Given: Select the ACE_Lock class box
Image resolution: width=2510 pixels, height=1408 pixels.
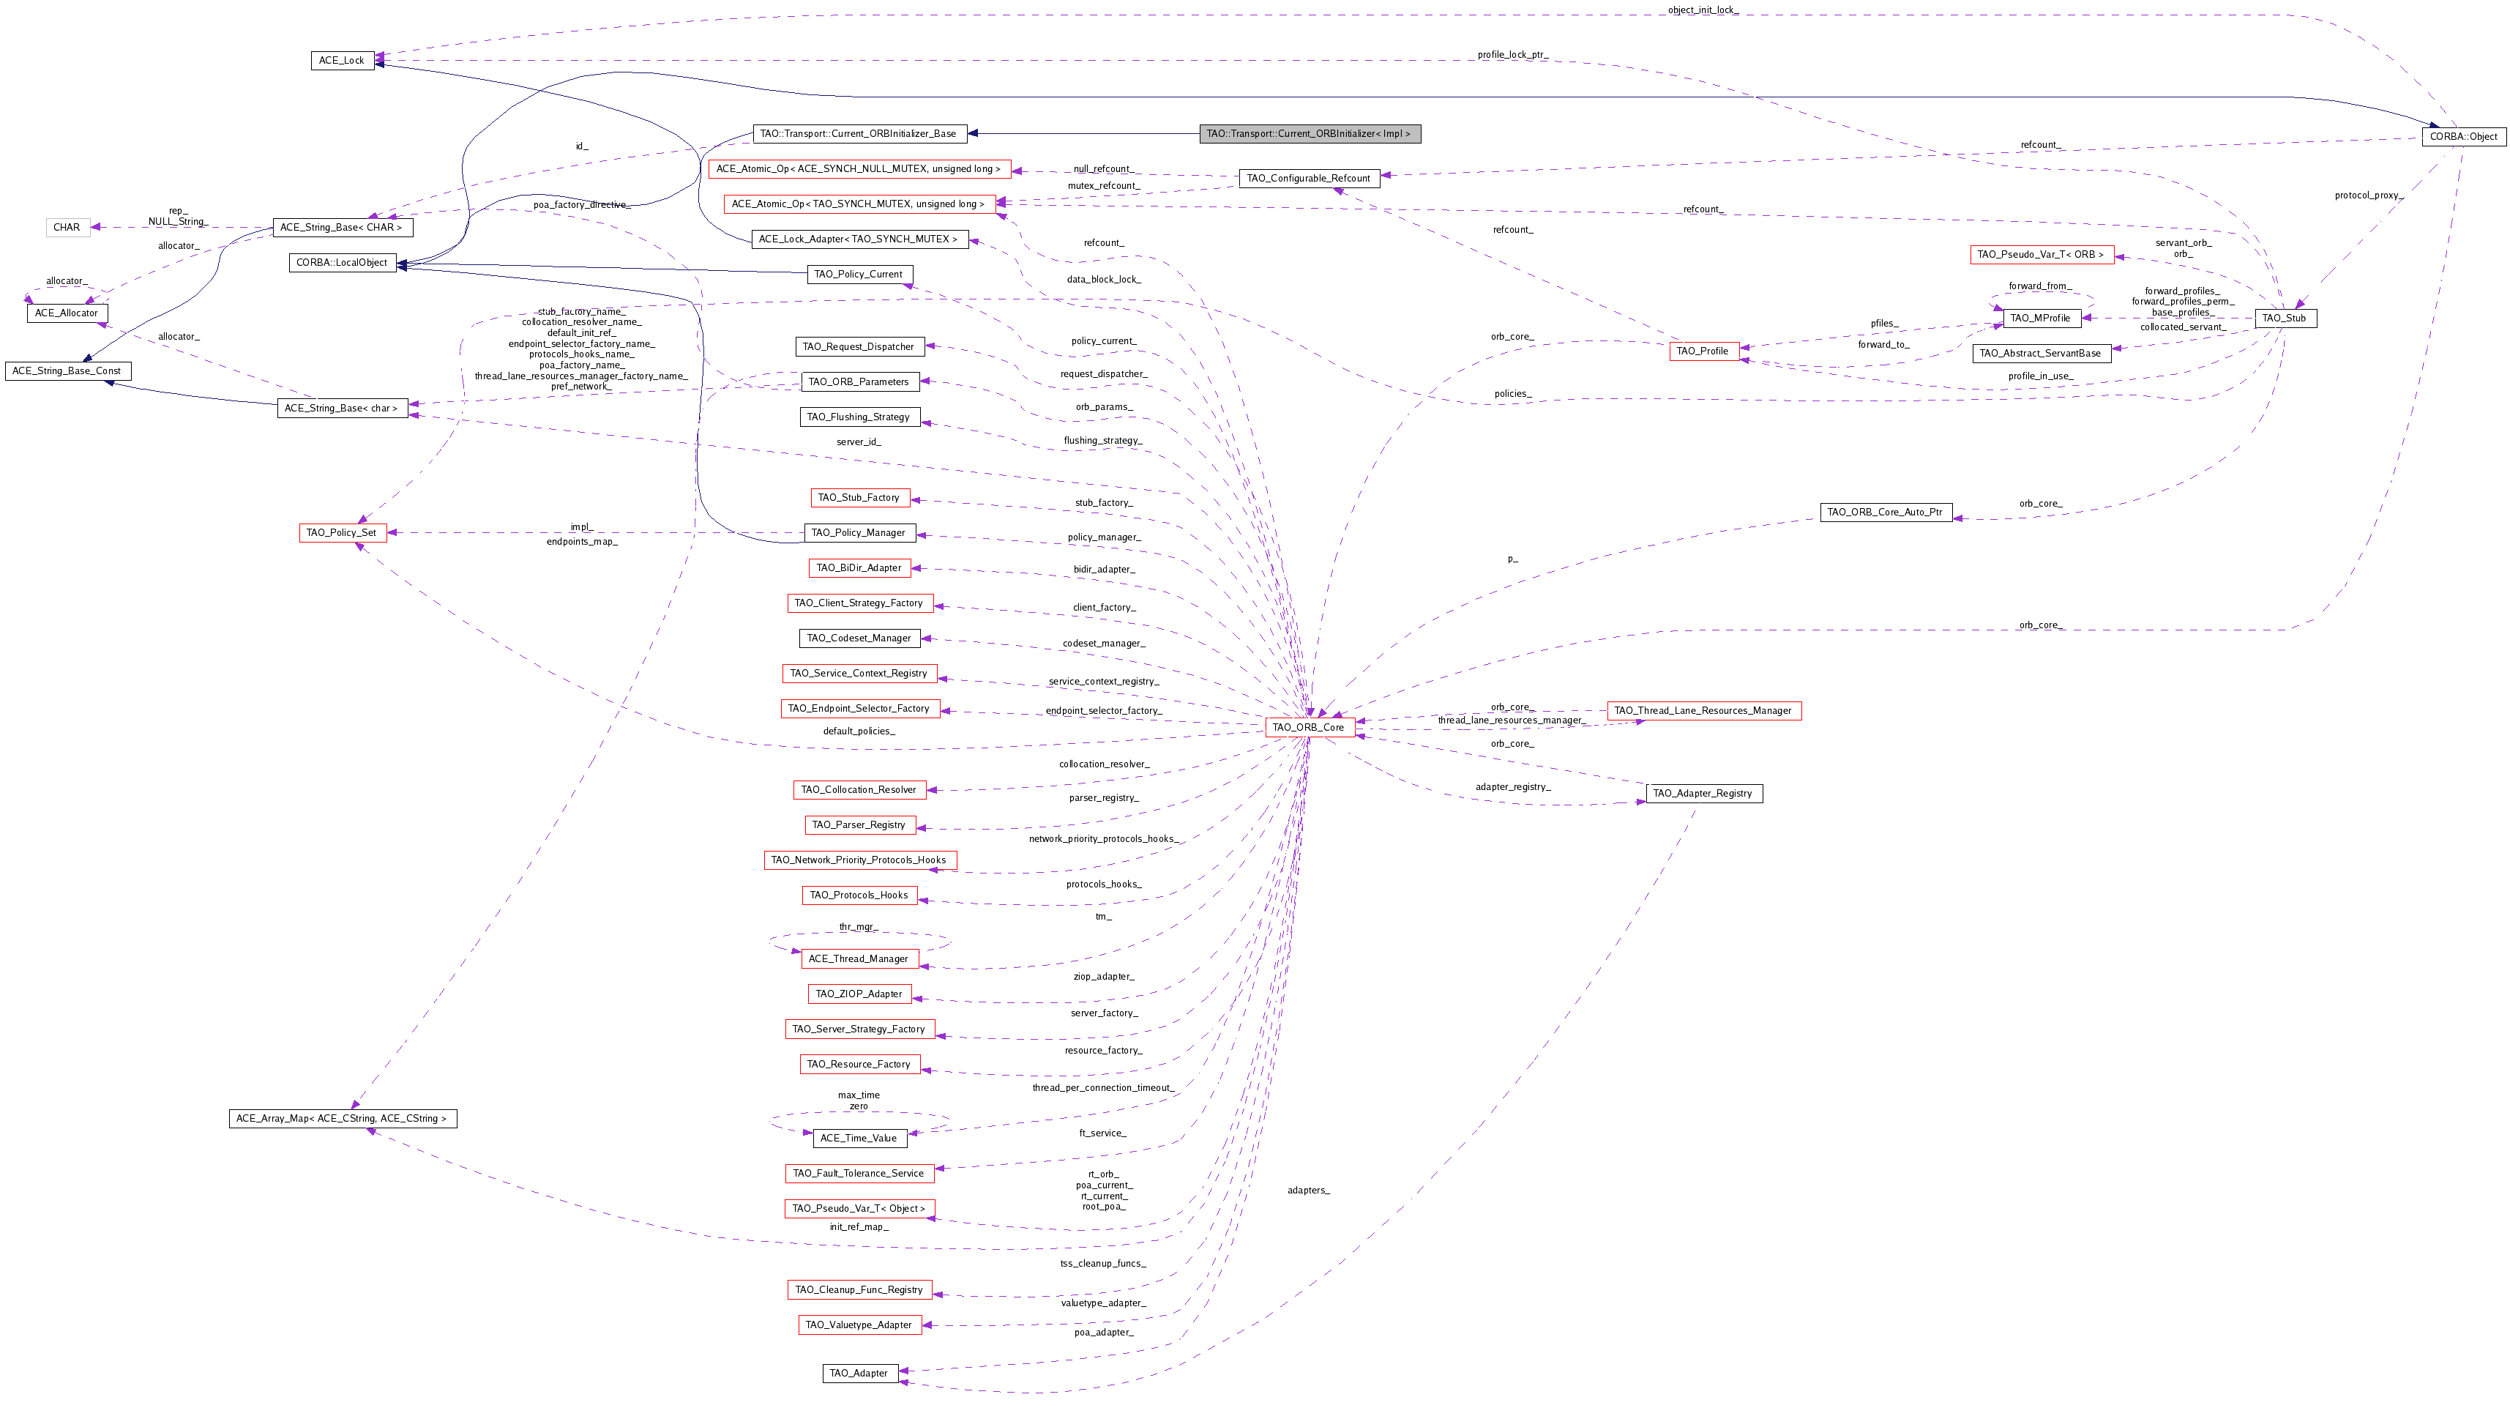Looking at the screenshot, I should tap(343, 61).
